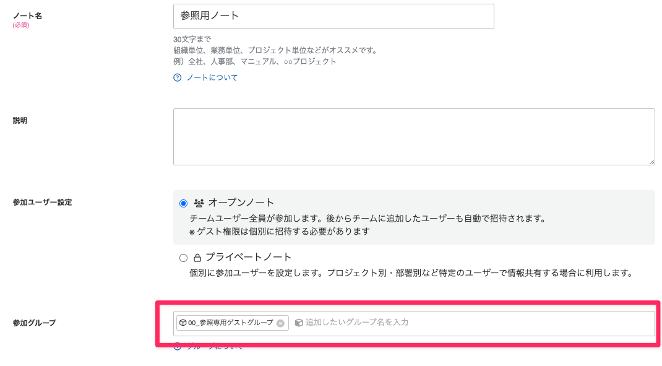Click the ノート名 field containing 参照用ノート
This screenshot has height=366, width=662.
[x=334, y=16]
